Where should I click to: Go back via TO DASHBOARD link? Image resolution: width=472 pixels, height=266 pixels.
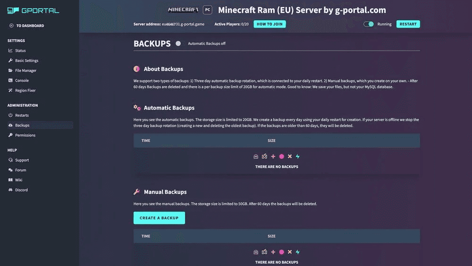30,26
